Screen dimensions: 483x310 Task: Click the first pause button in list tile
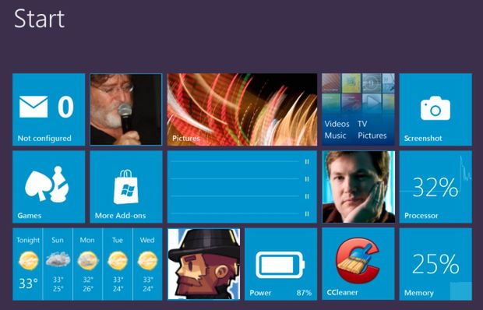pos(307,161)
